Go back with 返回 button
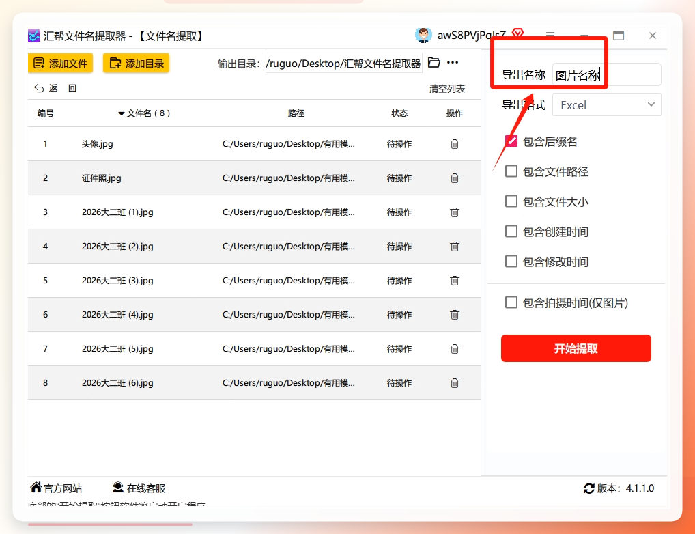Viewport: 695px width, 534px height. (x=55, y=88)
